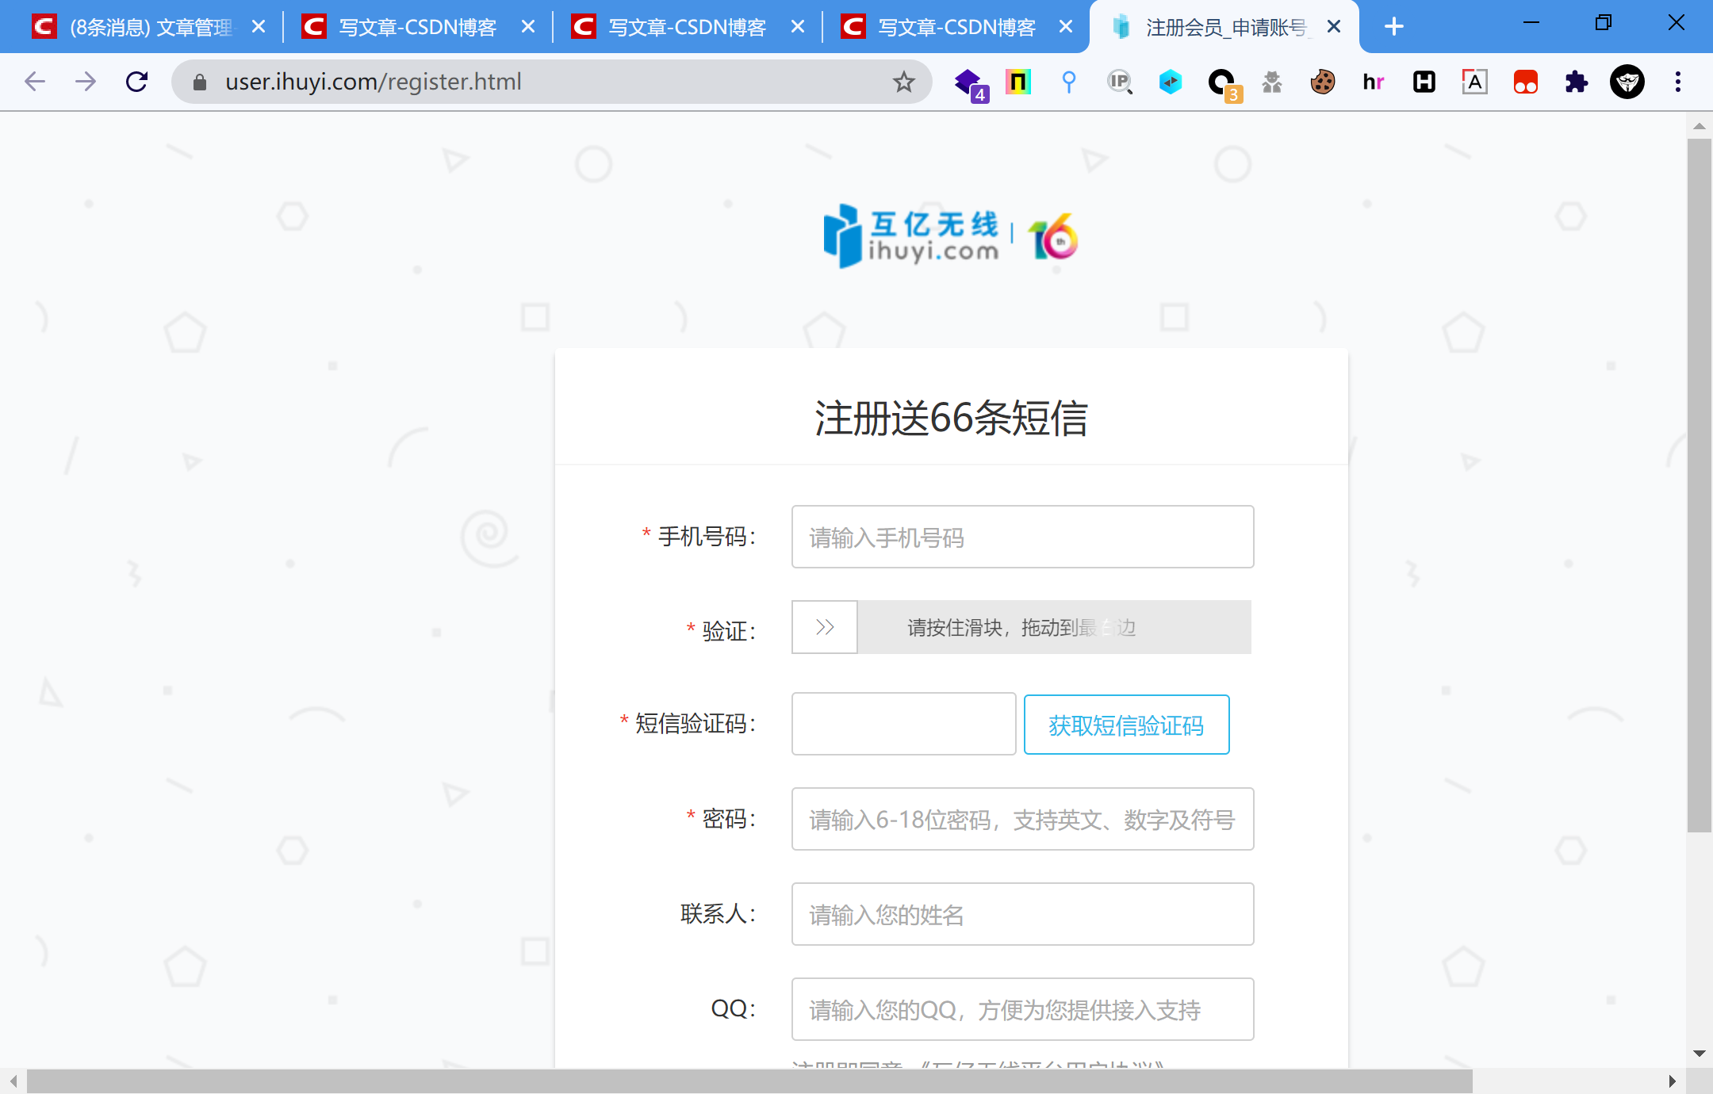This screenshot has height=1094, width=1713.
Task: Click the ihuyi.com logo
Action: tap(951, 237)
